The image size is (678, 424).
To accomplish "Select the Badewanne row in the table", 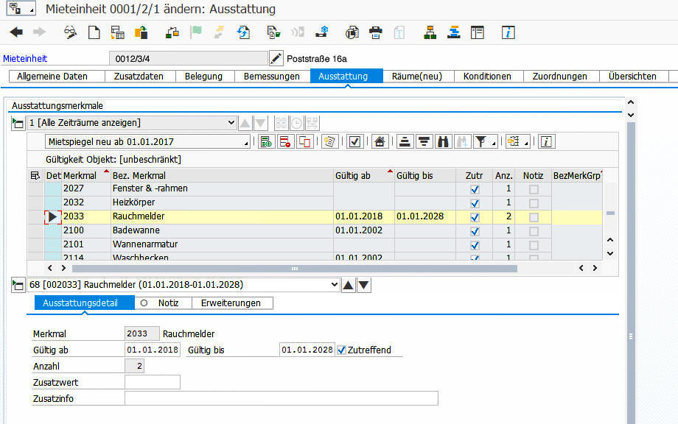I will click(x=136, y=230).
